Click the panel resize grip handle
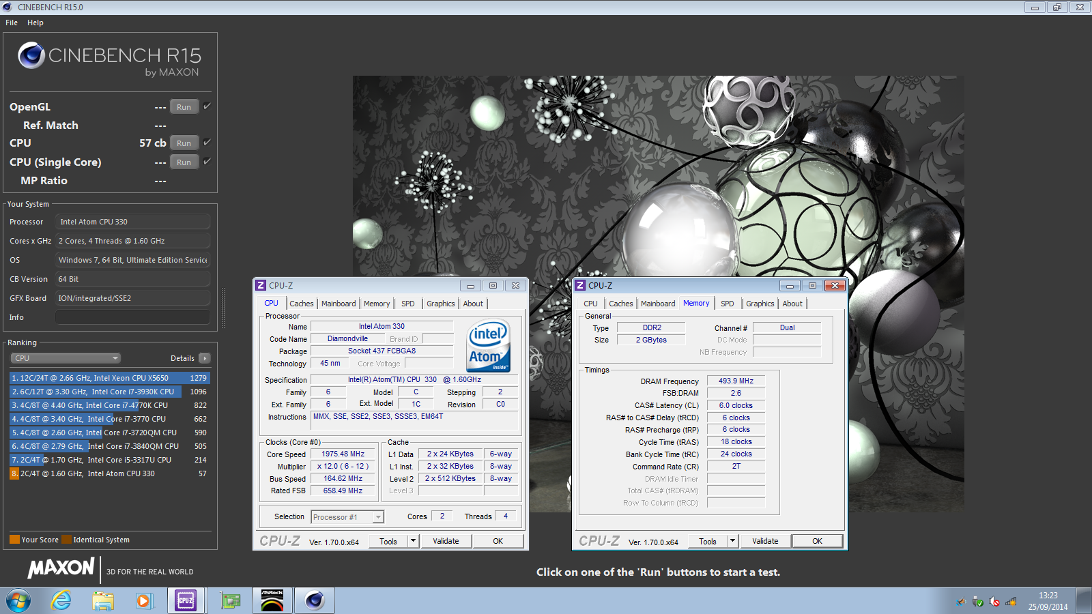Screen dimensions: 1092x614 click(223, 308)
